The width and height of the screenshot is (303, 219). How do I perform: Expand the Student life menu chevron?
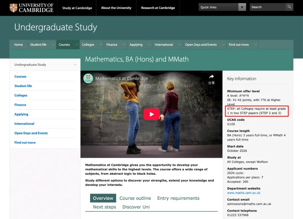(53, 44)
